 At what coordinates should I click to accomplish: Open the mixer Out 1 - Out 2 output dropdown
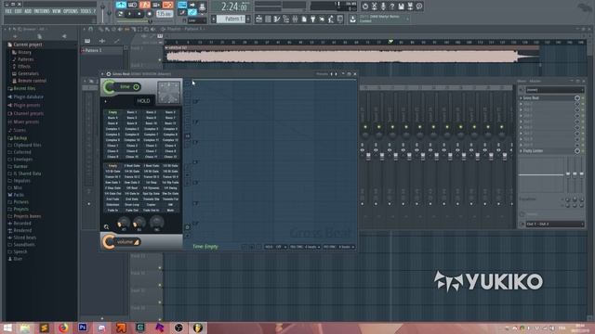554,225
